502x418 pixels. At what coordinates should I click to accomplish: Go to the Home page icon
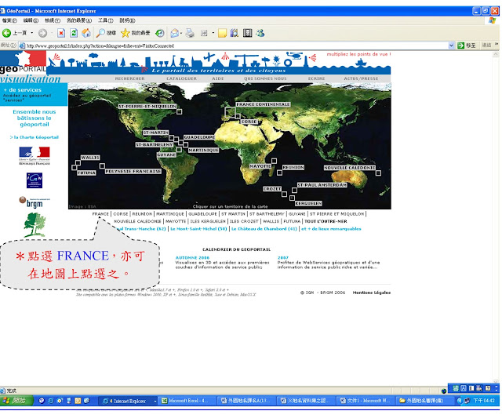(86, 33)
